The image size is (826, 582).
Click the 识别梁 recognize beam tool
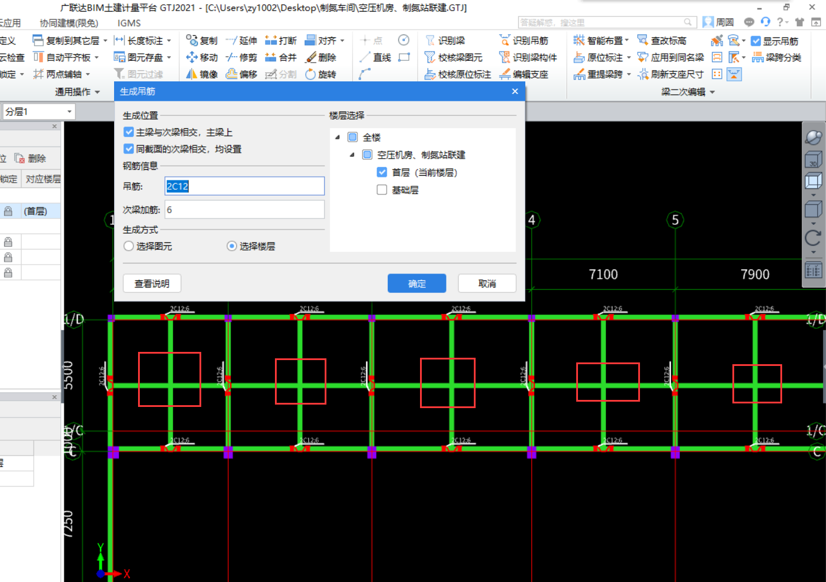pos(445,40)
